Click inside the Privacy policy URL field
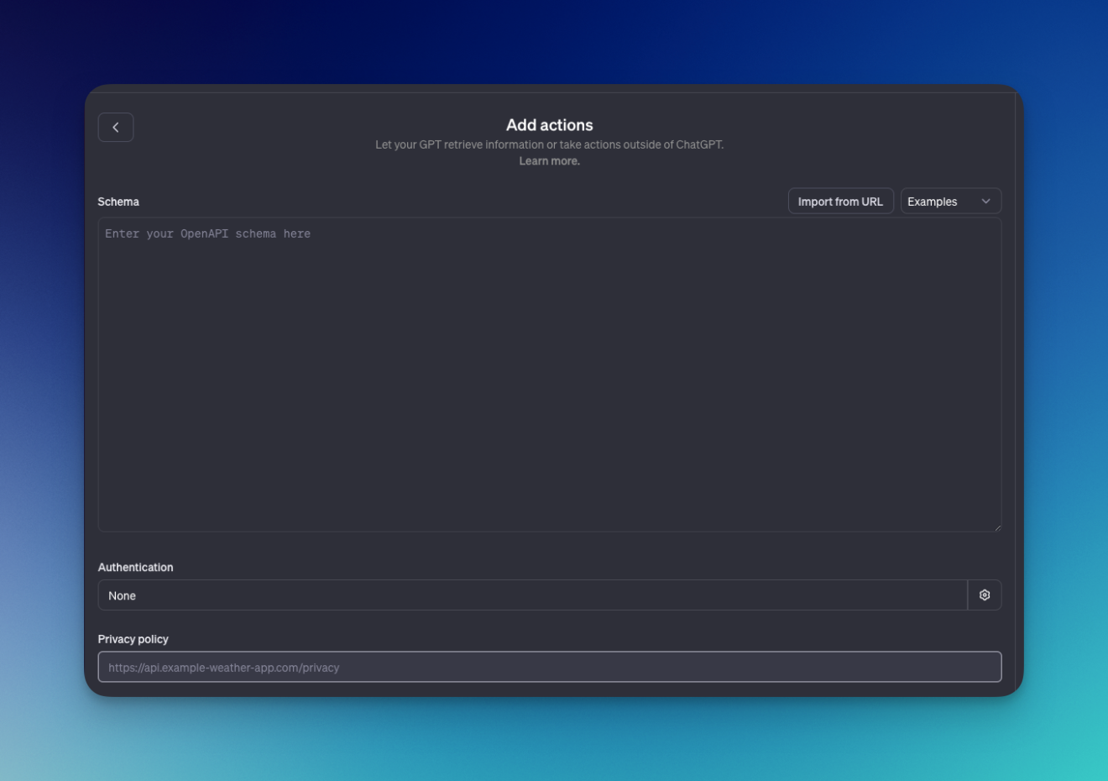Image resolution: width=1108 pixels, height=781 pixels. (x=550, y=667)
